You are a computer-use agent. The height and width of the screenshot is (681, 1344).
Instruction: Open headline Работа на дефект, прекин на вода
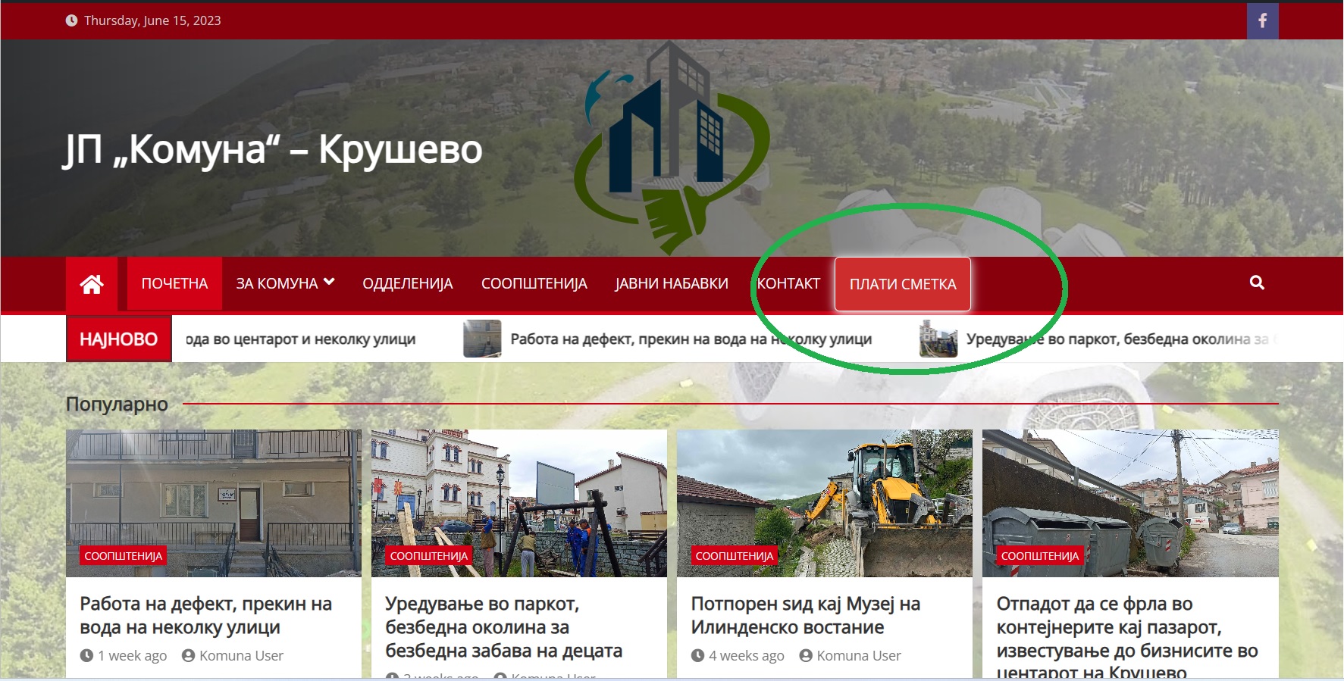tap(205, 615)
